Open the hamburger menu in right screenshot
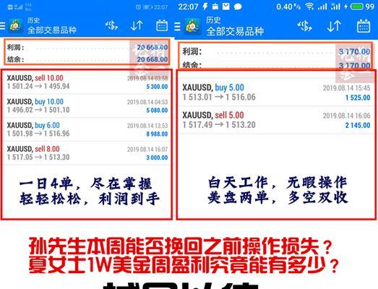Screen dimensions: 378x289 (x=177, y=27)
